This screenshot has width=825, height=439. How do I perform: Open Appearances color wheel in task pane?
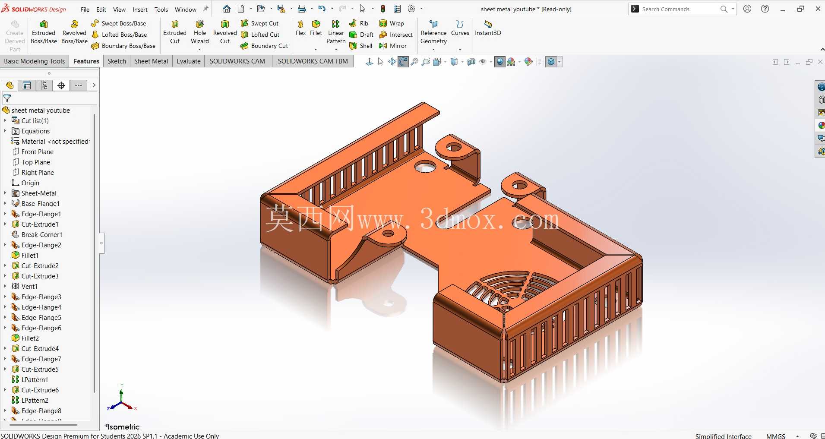coord(821,125)
